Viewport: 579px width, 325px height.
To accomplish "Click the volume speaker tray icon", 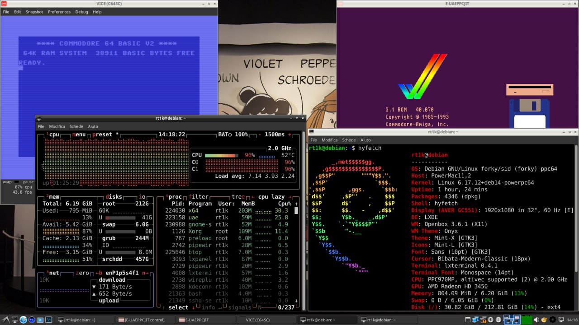I will tap(536, 320).
